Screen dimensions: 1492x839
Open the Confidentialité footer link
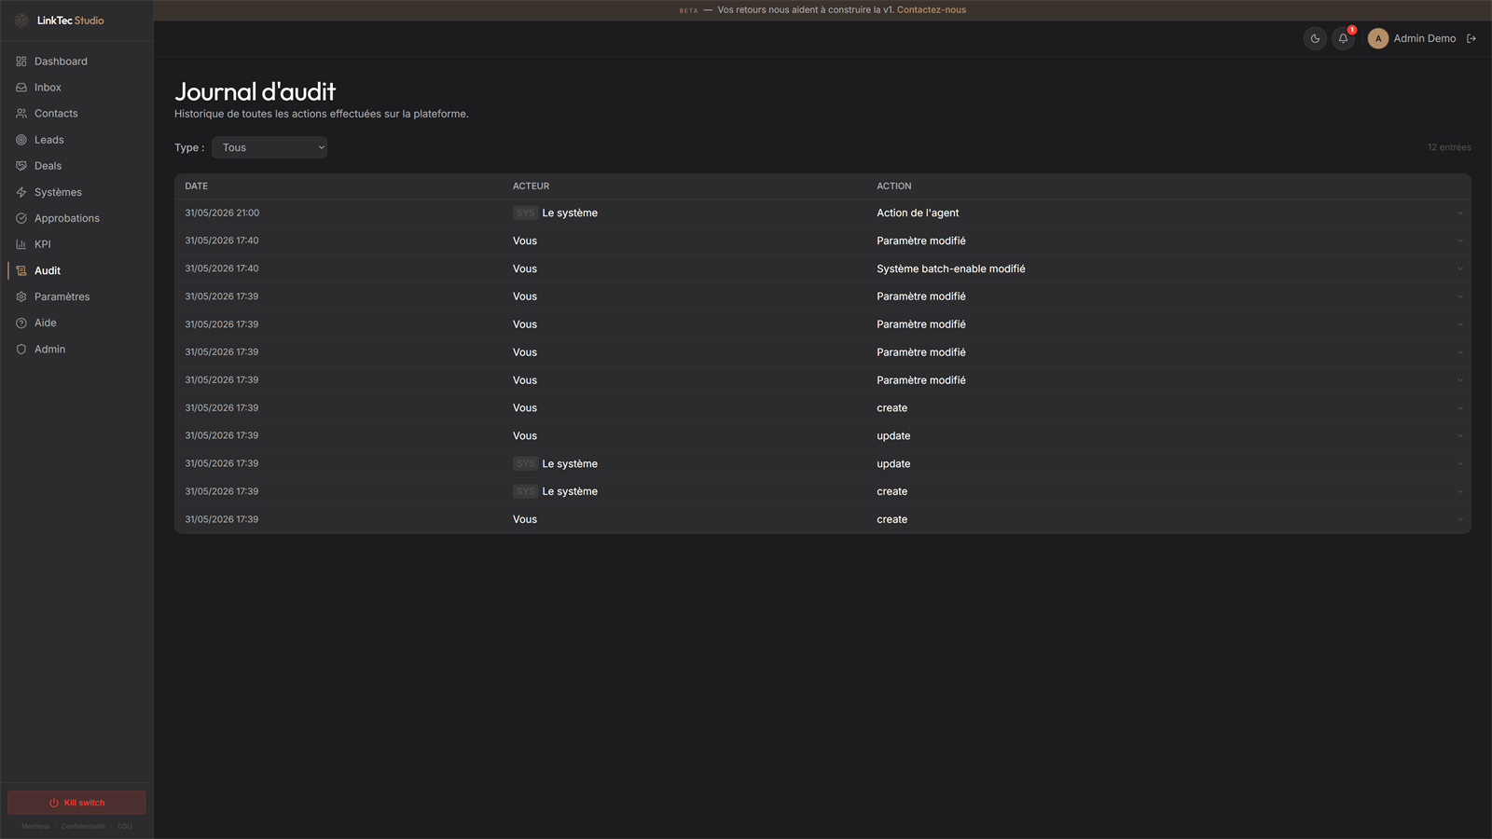pos(83,826)
